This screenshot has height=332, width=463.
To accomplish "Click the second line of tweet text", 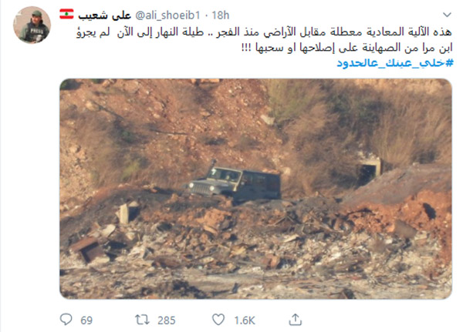I will click(347, 48).
